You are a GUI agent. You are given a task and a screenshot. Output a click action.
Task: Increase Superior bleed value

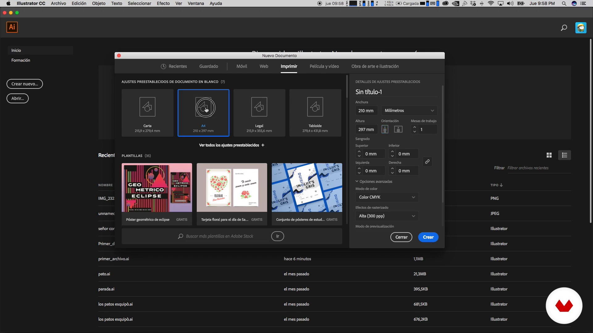pos(359,152)
